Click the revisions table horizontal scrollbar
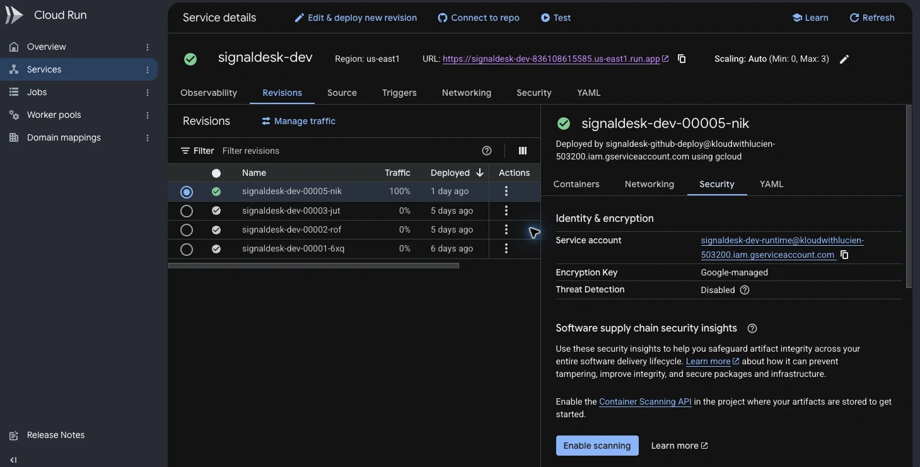The image size is (920, 467). 313,266
